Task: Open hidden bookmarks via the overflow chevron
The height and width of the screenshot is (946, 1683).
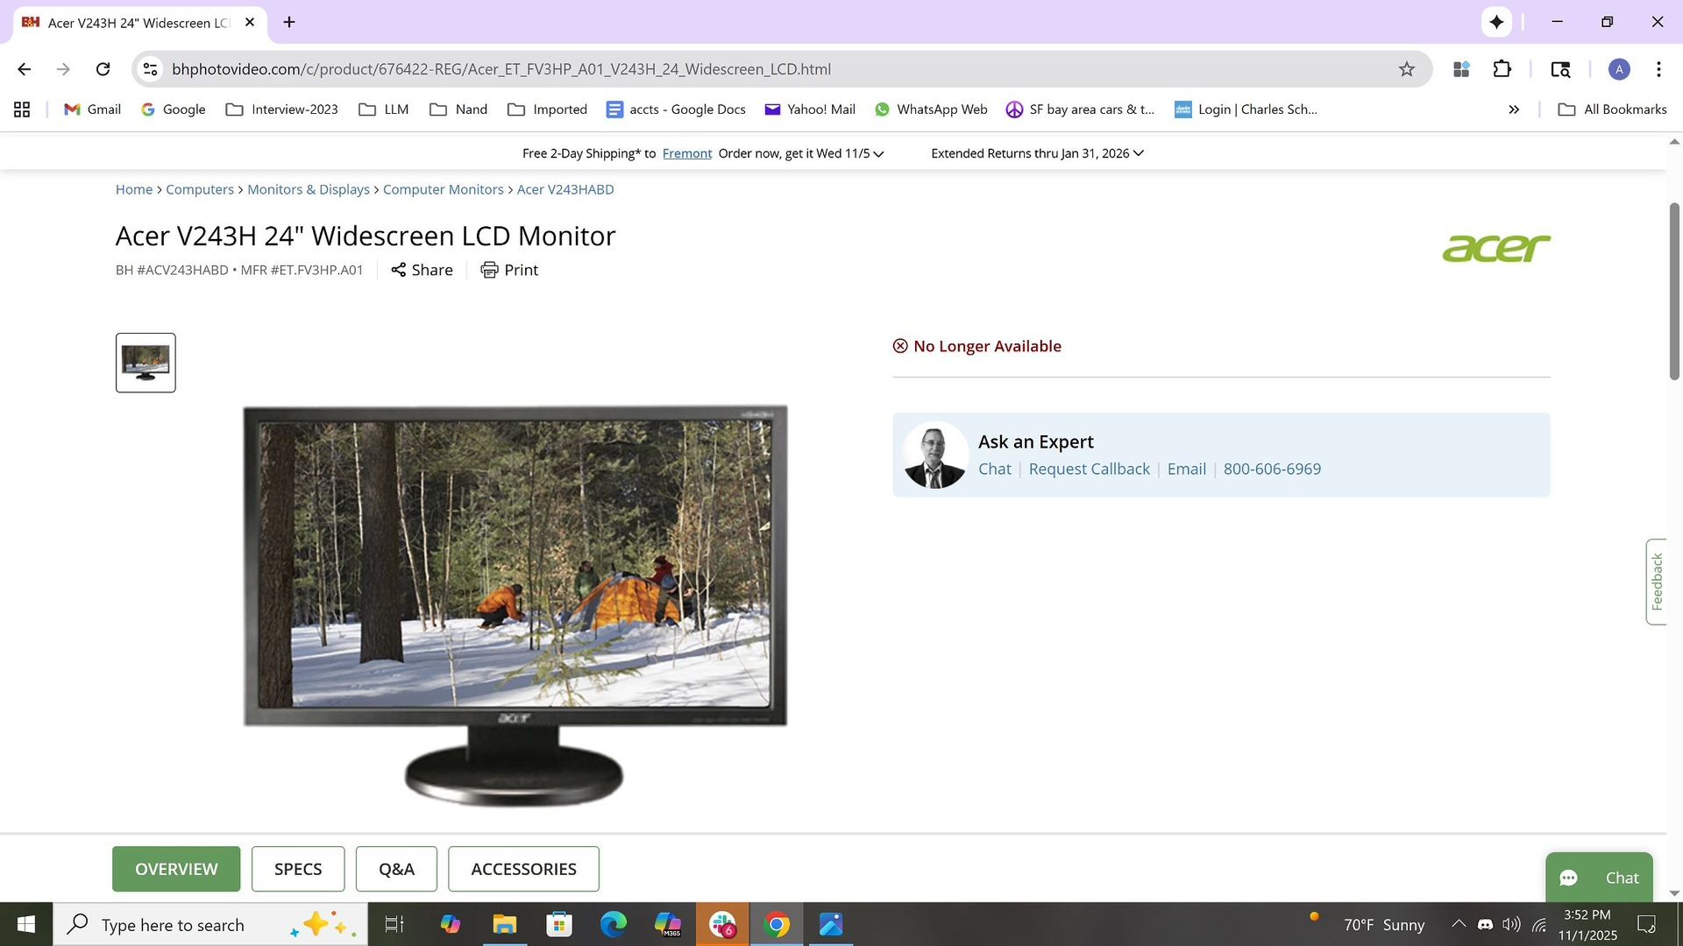Action: pyautogui.click(x=1513, y=109)
